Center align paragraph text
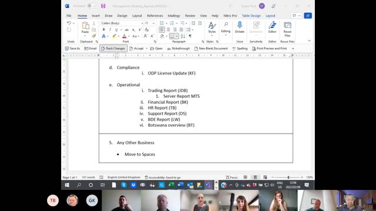 click(169, 30)
